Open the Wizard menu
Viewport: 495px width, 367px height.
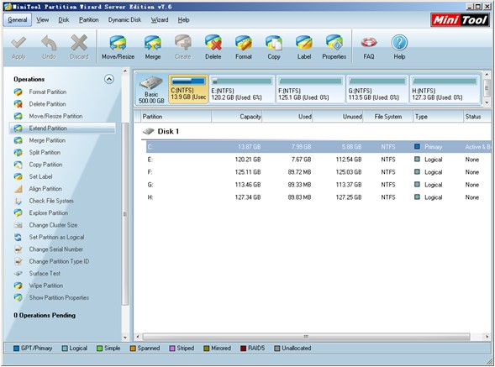click(160, 20)
